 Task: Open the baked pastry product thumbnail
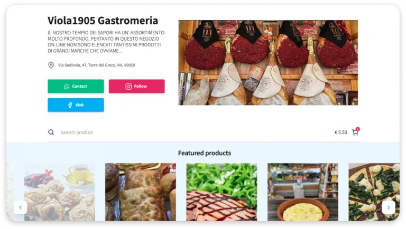(x=141, y=192)
